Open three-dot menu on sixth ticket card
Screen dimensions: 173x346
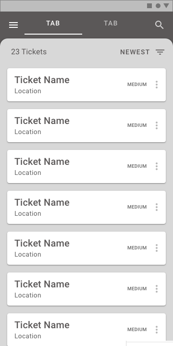[x=157, y=289]
